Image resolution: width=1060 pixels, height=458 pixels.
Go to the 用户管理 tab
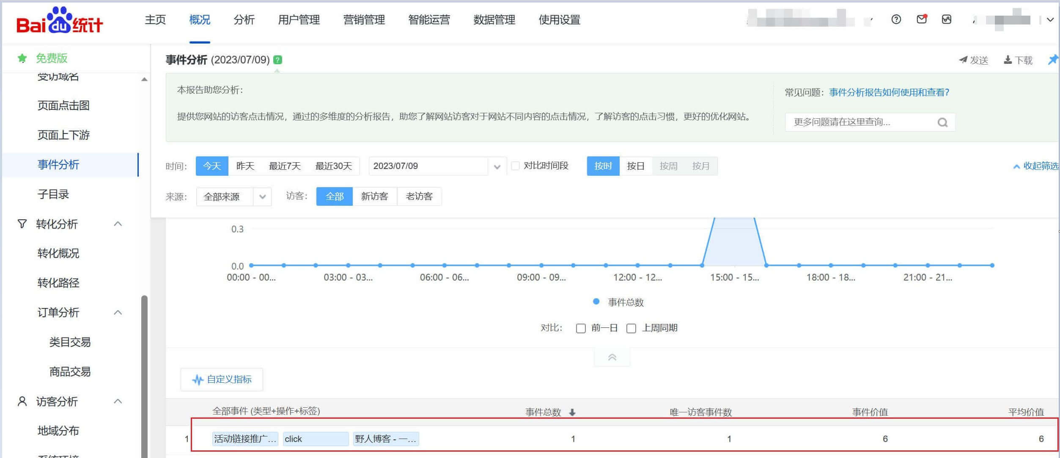[x=299, y=19]
